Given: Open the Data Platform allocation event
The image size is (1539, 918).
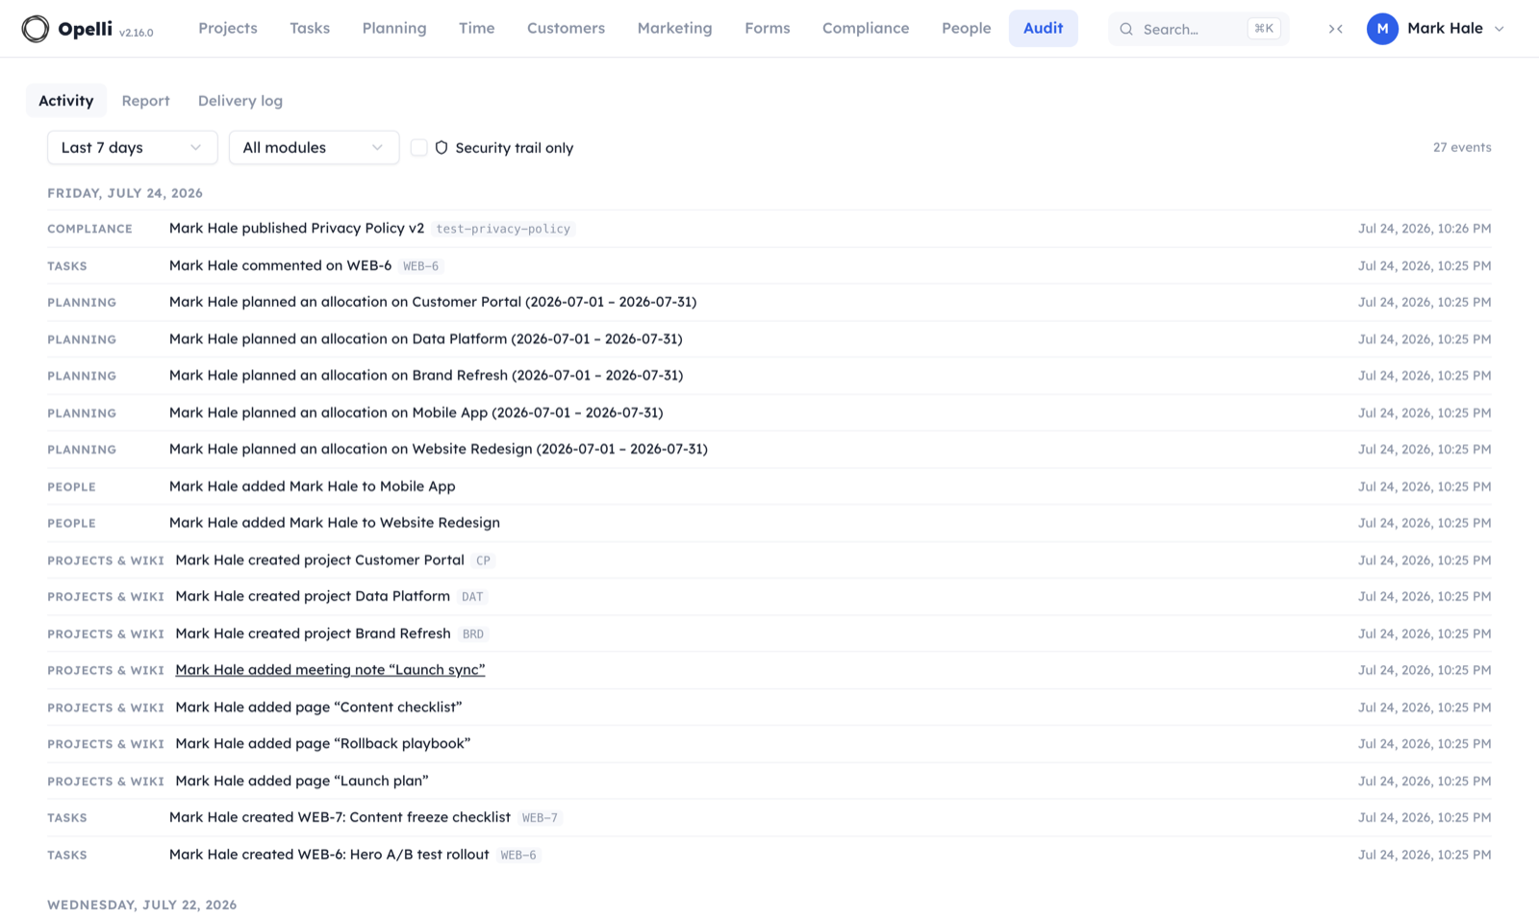Looking at the screenshot, I should (x=425, y=338).
